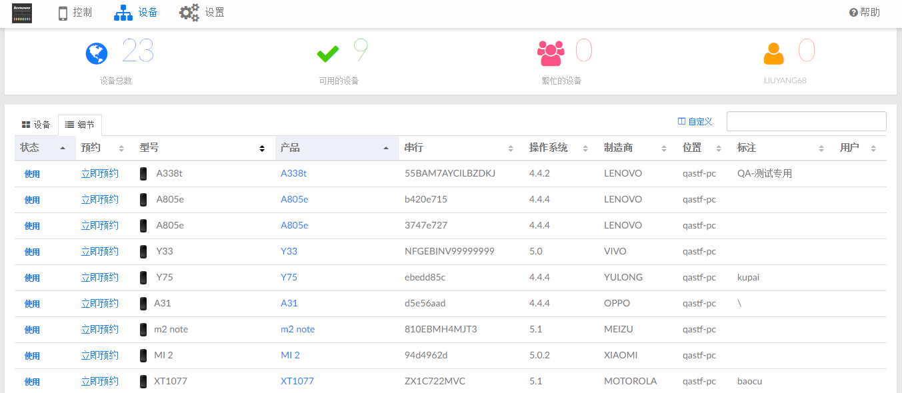Click the 帮助 question mark icon
Image resolution: width=902 pixels, height=393 pixels.
(x=853, y=13)
